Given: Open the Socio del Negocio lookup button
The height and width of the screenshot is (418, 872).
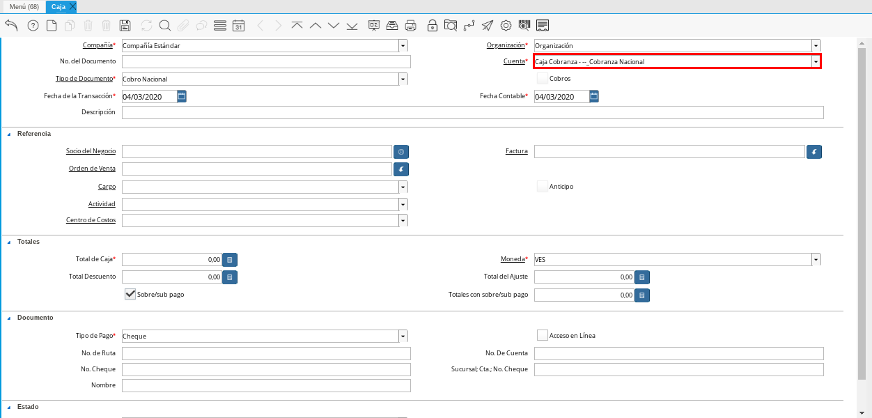Looking at the screenshot, I should click(x=401, y=151).
